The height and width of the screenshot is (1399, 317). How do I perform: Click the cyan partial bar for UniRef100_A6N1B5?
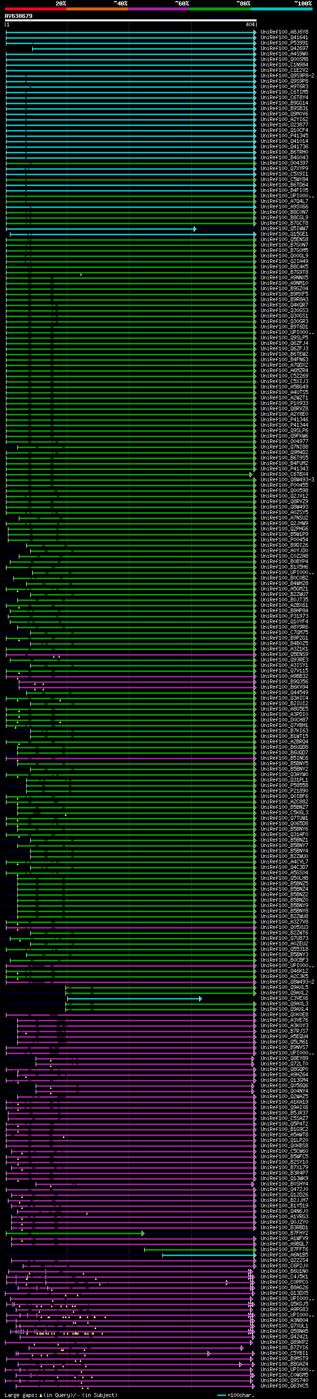209,1255
